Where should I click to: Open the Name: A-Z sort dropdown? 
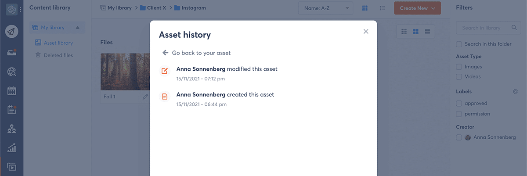click(325, 8)
